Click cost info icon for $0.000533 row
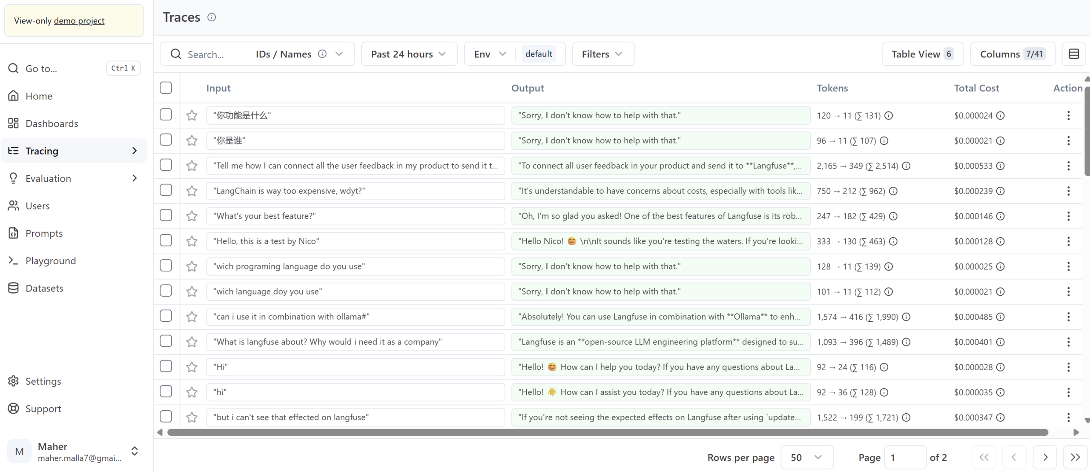Image resolution: width=1090 pixels, height=472 pixels. click(1001, 166)
